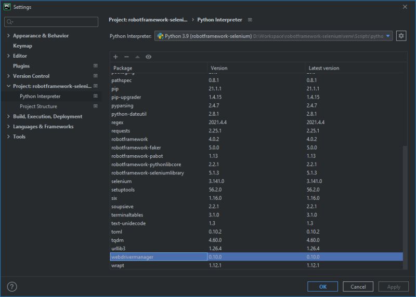The width and height of the screenshot is (416, 297).
Task: Select Keymap in settings tree
Action: coord(22,46)
